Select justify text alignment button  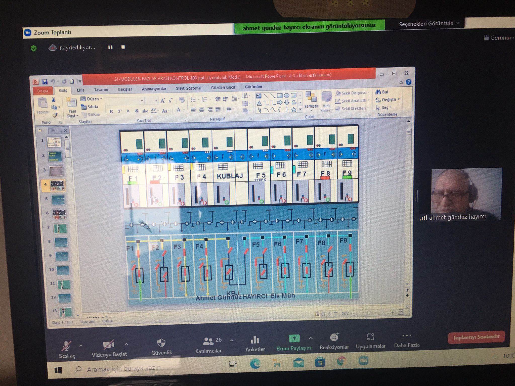click(x=218, y=109)
